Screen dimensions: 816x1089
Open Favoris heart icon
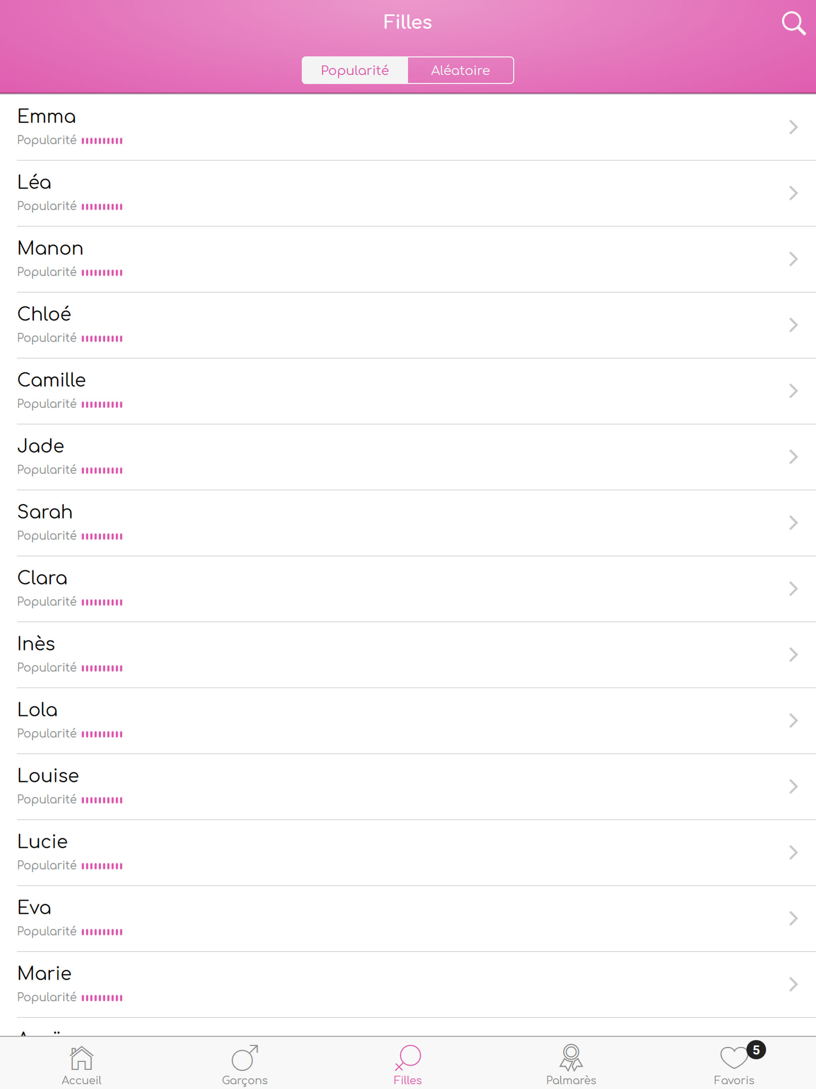(x=733, y=1058)
